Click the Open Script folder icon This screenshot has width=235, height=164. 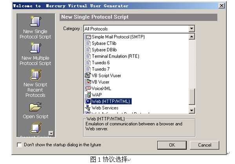click(x=35, y=107)
